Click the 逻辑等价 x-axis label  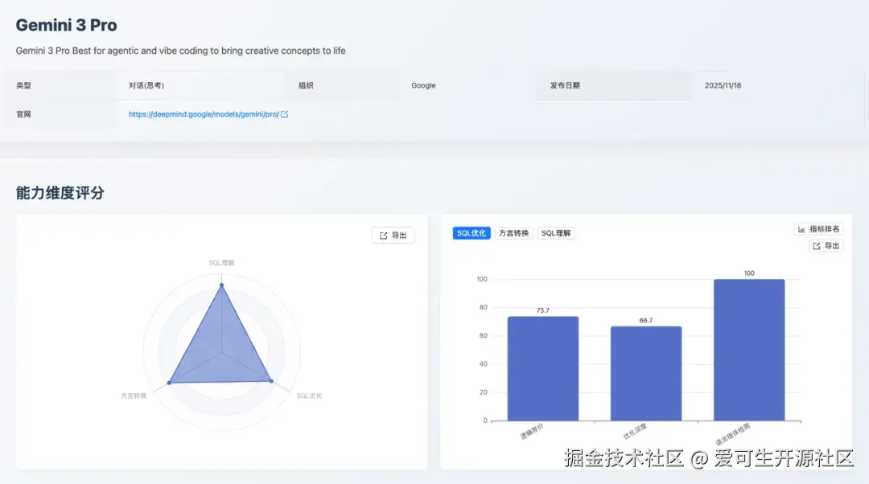click(x=532, y=432)
